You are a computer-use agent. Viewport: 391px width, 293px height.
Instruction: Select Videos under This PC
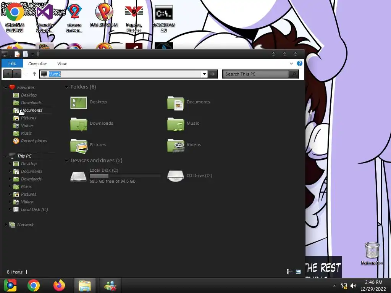[27, 202]
